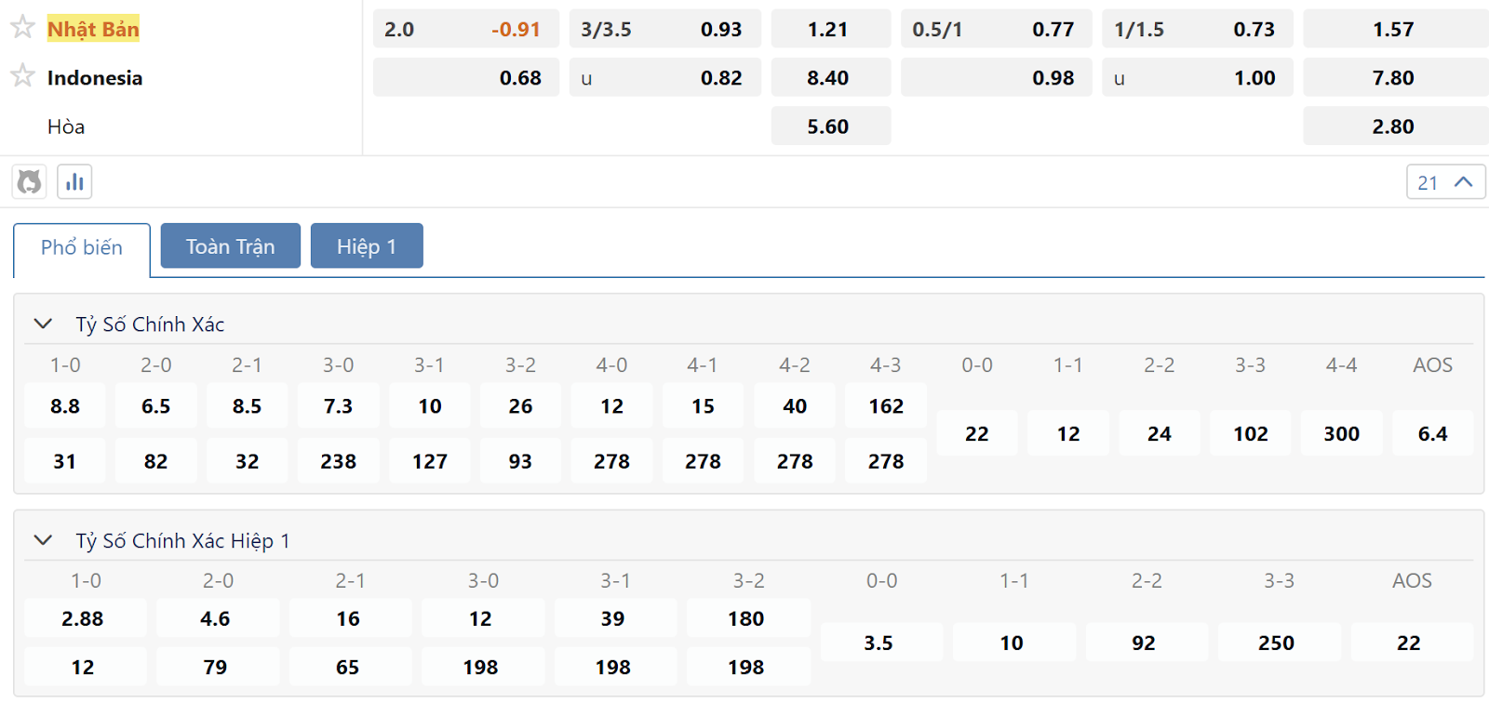Collapse the 21 markets counter dropdown
The width and height of the screenshot is (1489, 702).
(1445, 182)
